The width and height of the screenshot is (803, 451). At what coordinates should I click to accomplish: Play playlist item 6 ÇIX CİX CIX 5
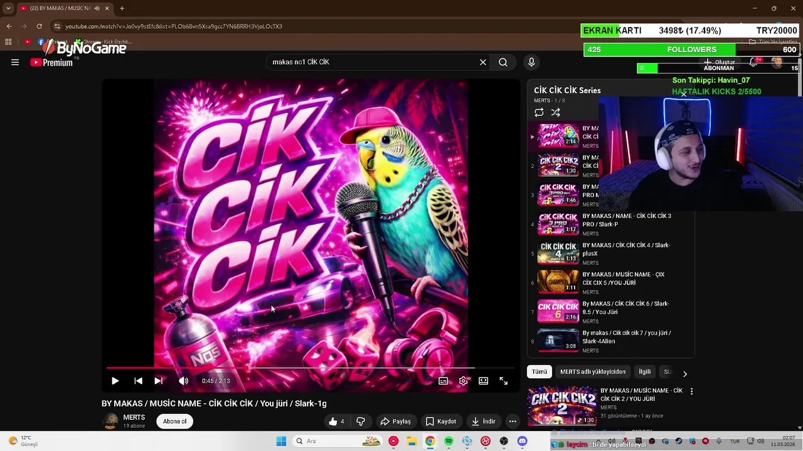coord(612,283)
